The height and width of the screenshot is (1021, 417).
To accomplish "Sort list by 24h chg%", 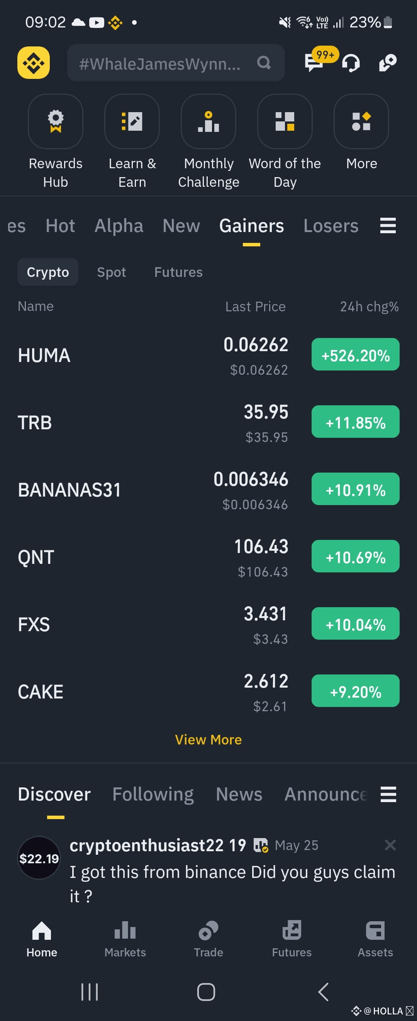I will 370,307.
